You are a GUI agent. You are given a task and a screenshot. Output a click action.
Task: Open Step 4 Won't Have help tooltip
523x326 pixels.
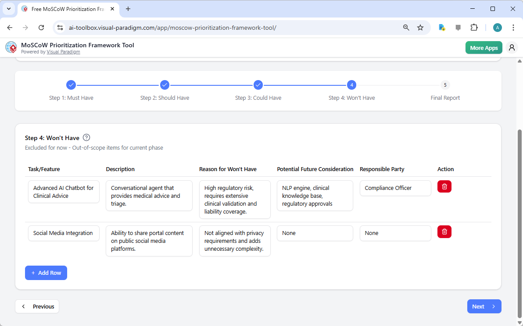pos(86,137)
